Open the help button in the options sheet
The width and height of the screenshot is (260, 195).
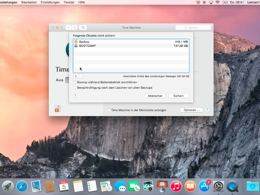click(x=75, y=95)
